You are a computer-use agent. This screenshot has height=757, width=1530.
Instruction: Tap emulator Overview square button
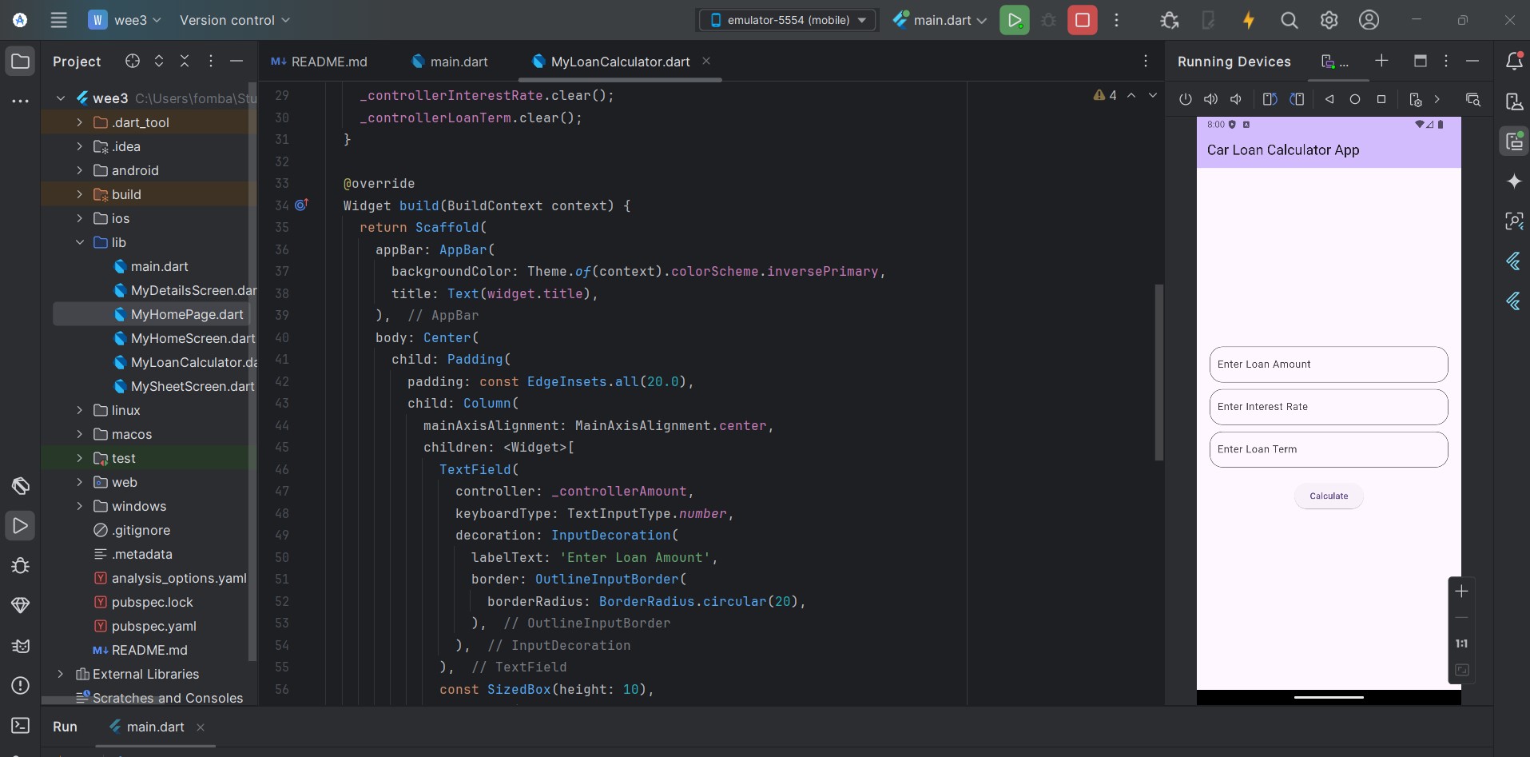click(x=1381, y=99)
